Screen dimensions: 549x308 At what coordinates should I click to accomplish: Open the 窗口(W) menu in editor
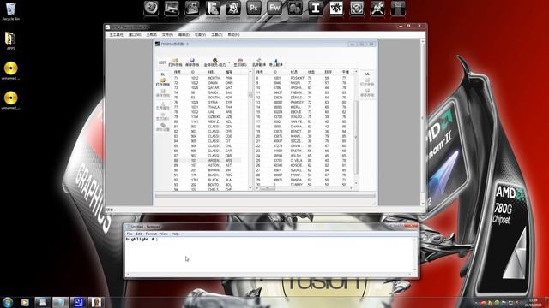(x=135, y=35)
